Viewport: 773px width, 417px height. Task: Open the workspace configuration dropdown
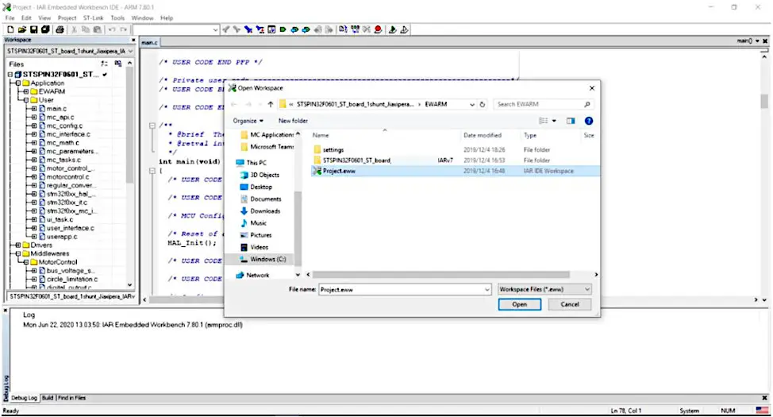[130, 51]
